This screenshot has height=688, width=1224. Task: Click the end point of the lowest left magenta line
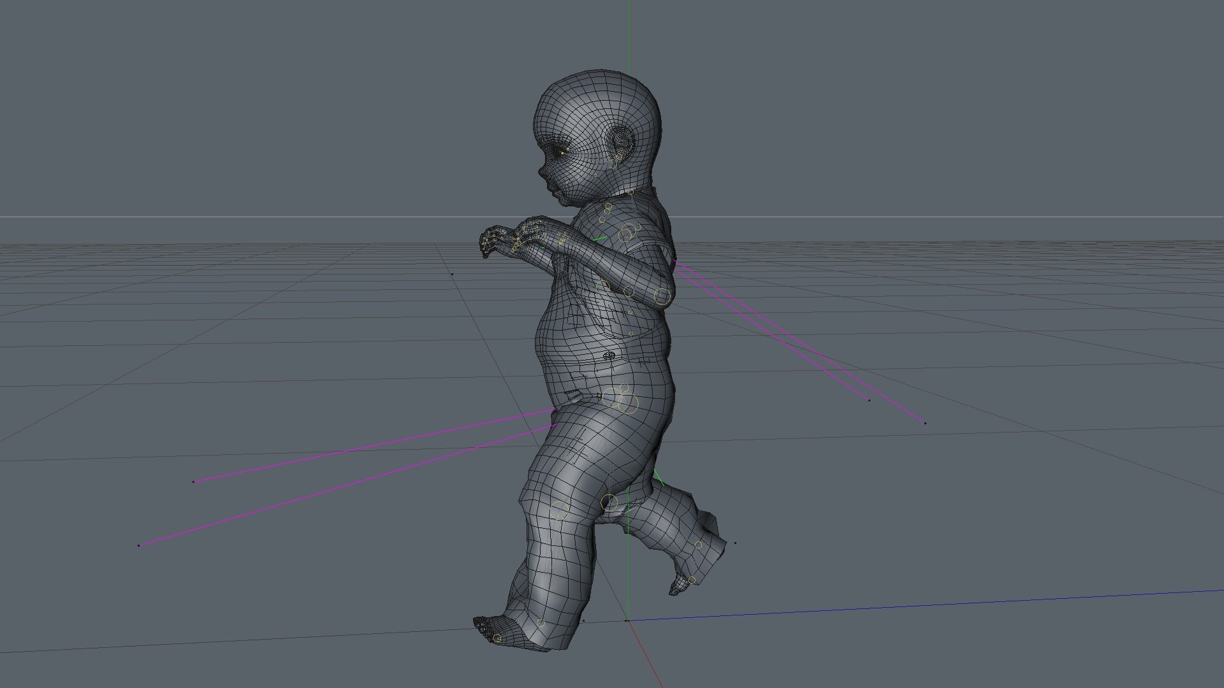(x=139, y=545)
